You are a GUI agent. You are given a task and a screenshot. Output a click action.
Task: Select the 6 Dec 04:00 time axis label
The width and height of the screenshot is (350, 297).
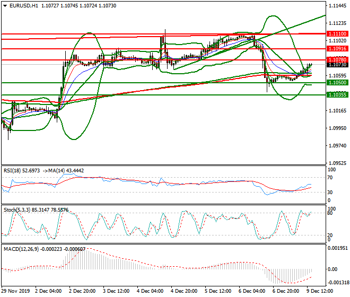[252, 291]
